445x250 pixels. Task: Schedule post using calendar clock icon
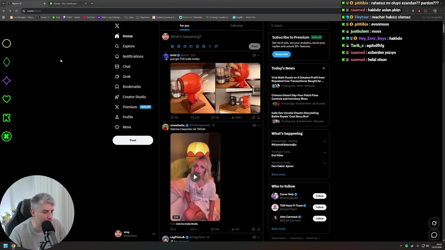coord(204,46)
